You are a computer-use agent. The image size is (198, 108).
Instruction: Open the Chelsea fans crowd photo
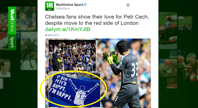tap(72, 55)
